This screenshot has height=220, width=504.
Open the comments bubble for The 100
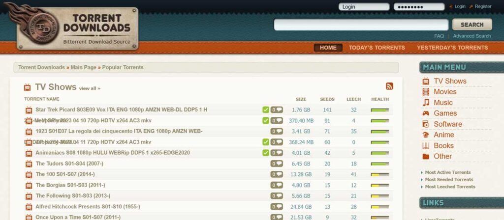pyautogui.click(x=277, y=174)
